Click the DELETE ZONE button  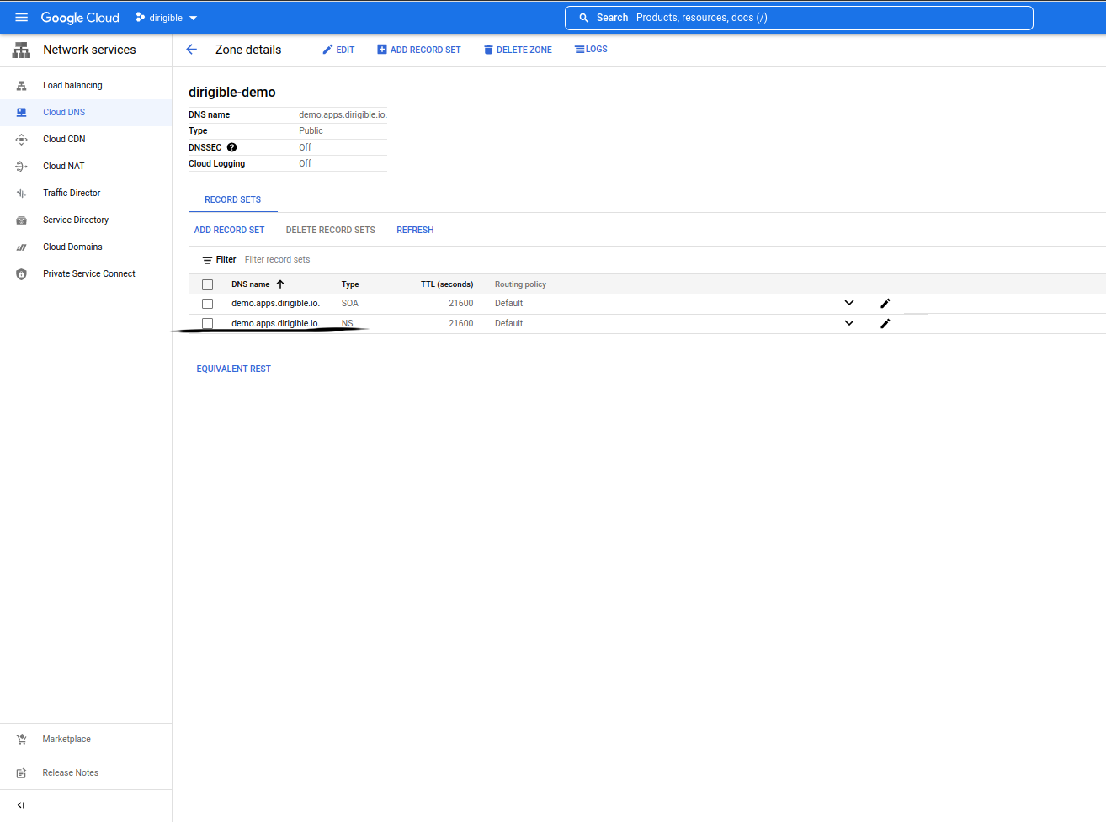pyautogui.click(x=518, y=50)
